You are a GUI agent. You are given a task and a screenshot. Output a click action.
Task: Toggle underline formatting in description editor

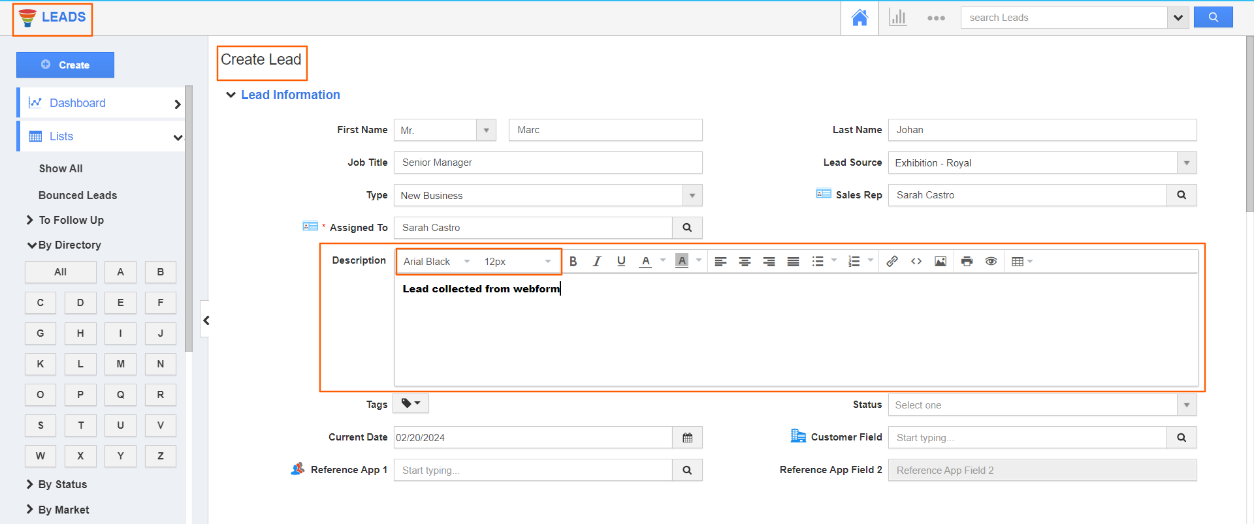pos(621,262)
